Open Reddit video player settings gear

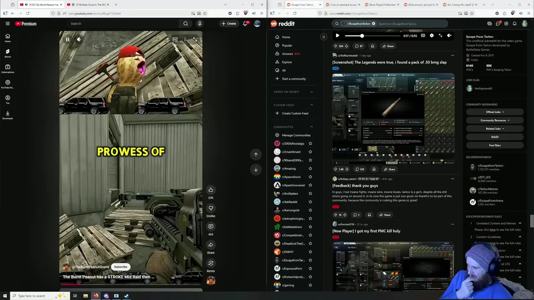432,36
